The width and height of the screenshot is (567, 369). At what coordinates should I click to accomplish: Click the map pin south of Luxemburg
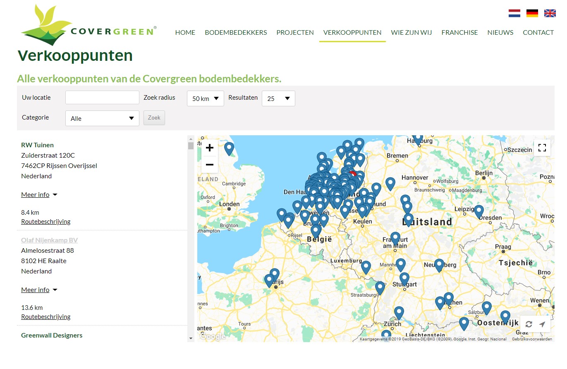point(366,267)
